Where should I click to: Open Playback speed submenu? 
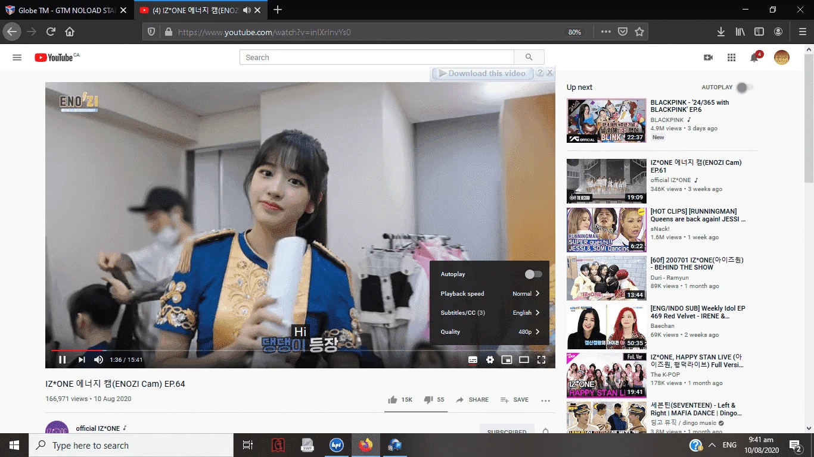click(x=489, y=293)
